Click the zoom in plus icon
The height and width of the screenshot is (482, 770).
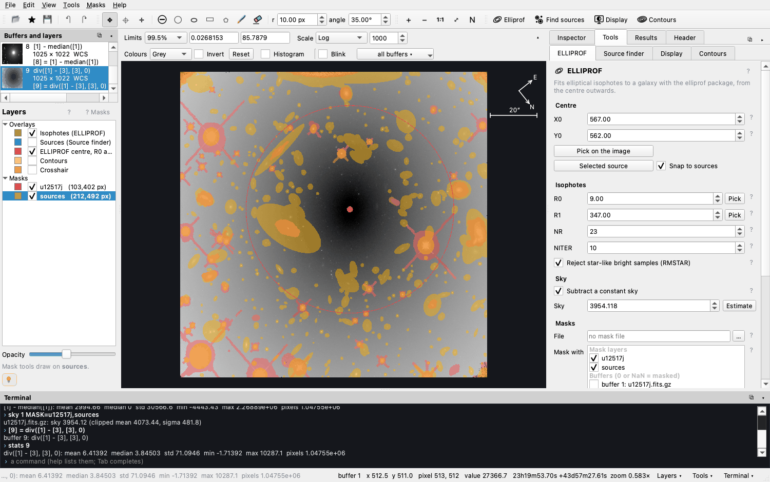pos(409,20)
